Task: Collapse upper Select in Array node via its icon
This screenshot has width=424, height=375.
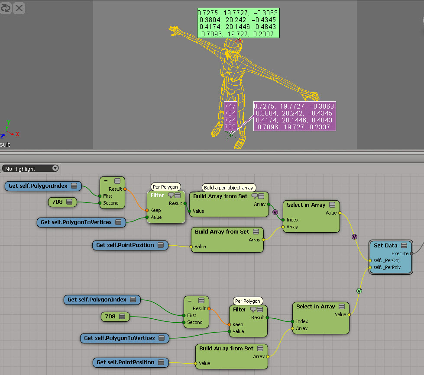Action: click(x=332, y=205)
